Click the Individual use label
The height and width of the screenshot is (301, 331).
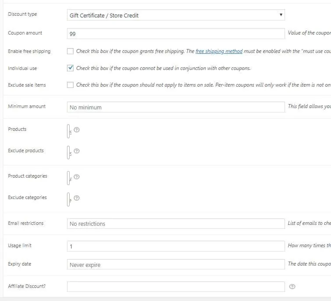pyautogui.click(x=22, y=68)
